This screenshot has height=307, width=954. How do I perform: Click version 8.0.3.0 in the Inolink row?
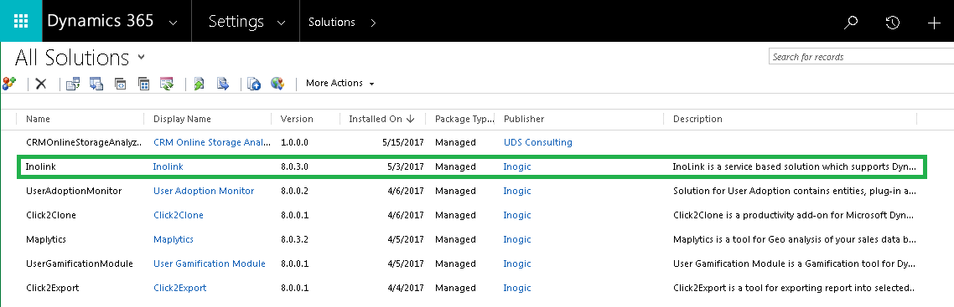(x=294, y=166)
